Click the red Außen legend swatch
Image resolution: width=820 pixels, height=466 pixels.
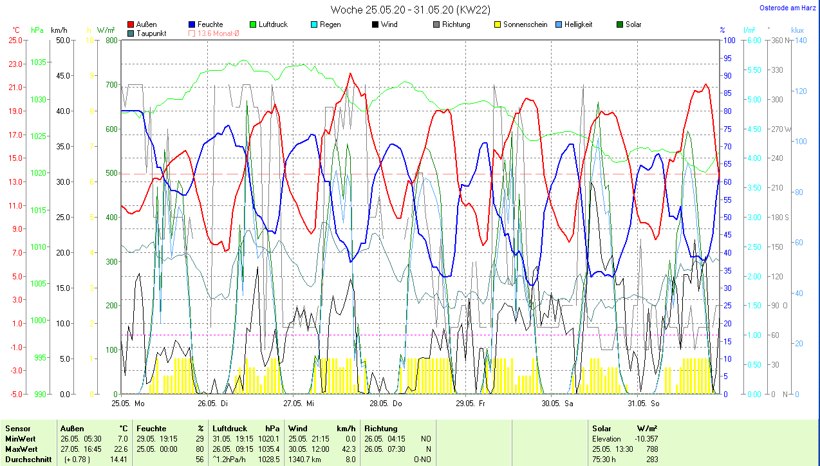(131, 24)
